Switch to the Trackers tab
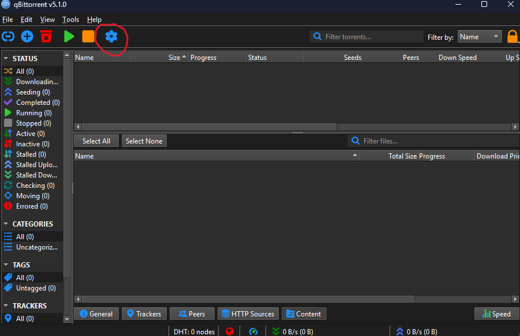Image resolution: width=520 pixels, height=336 pixels. tap(144, 314)
